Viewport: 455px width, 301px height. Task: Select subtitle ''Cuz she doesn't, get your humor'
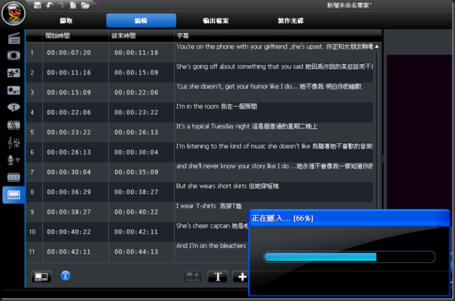point(268,87)
